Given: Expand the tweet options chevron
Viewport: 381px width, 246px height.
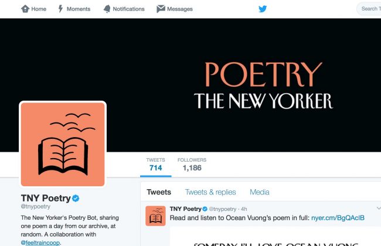Looking at the screenshot, I should coord(379,209).
